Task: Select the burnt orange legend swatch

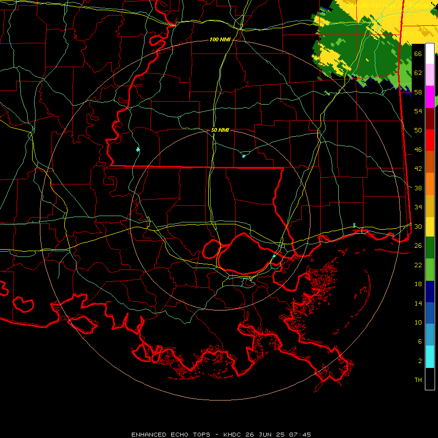Action: (x=430, y=162)
